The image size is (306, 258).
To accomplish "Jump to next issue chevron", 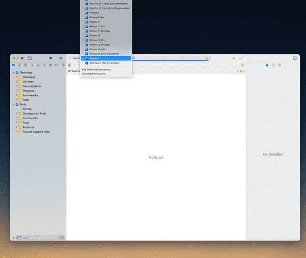I will click(x=244, y=71).
